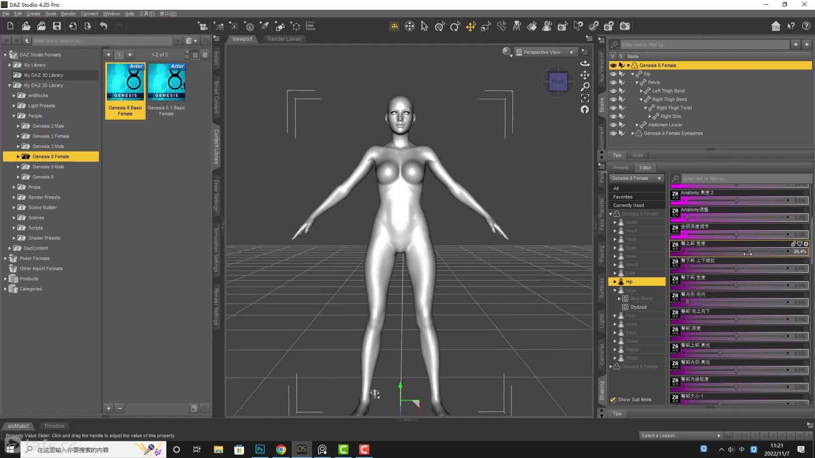Open the Select a Lesson dropdown
Screen dimensions: 815x458
[680, 436]
